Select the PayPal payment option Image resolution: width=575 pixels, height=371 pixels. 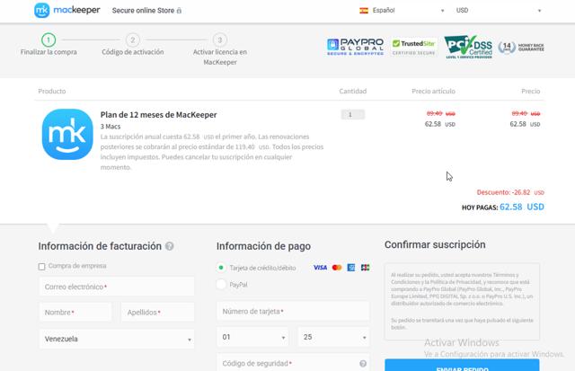221,284
